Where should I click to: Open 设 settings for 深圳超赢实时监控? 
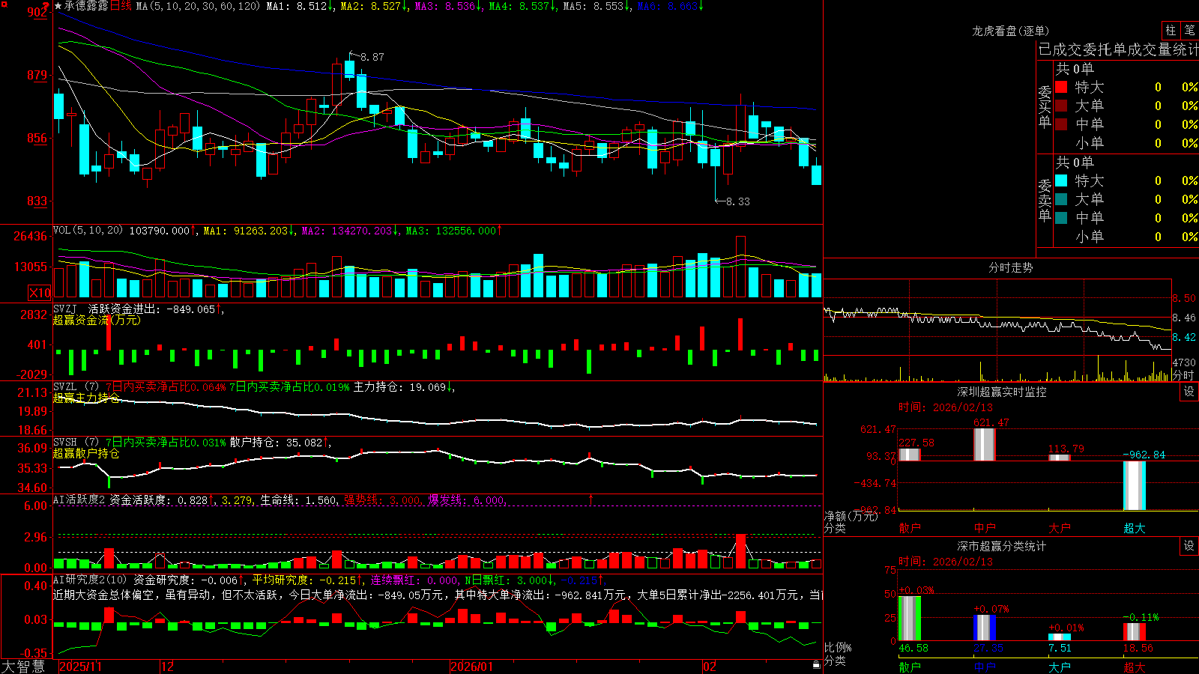tap(1189, 392)
